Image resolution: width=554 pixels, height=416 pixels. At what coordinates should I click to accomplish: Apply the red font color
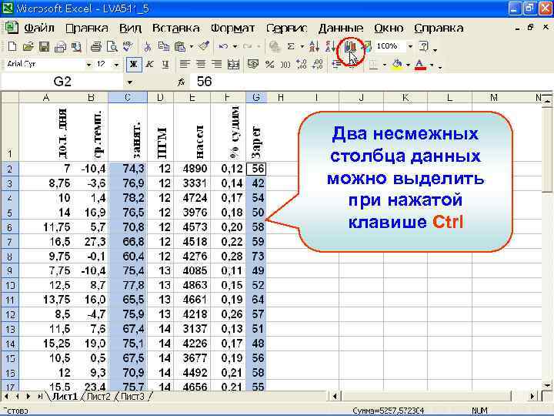pos(420,65)
